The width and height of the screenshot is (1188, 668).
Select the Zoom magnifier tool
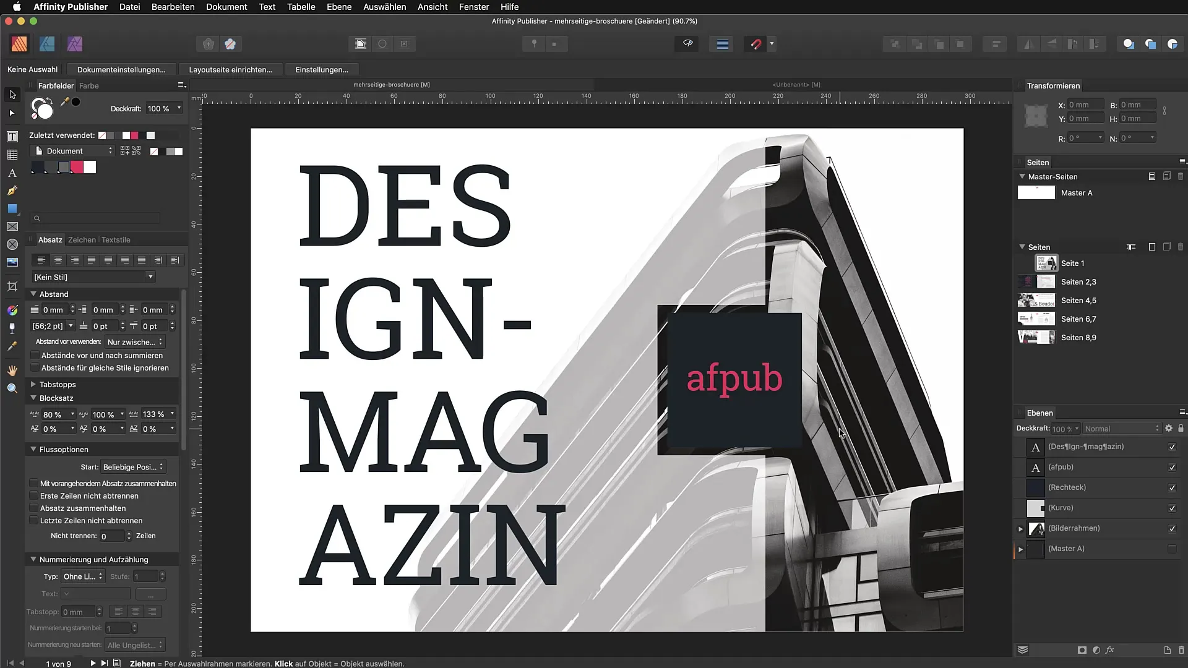(12, 388)
